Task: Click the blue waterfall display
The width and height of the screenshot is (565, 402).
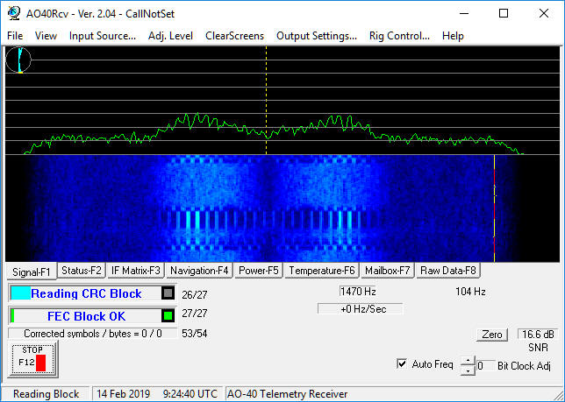Action: [x=282, y=208]
